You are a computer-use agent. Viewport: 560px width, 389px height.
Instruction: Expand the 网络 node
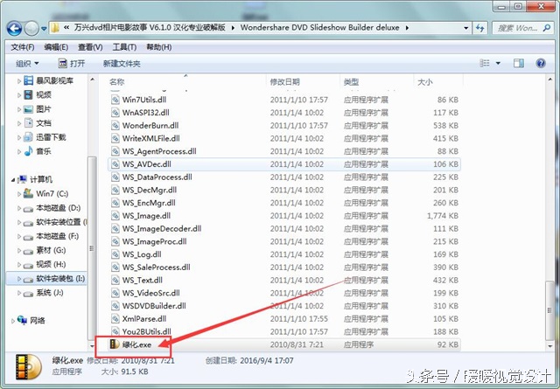13,321
